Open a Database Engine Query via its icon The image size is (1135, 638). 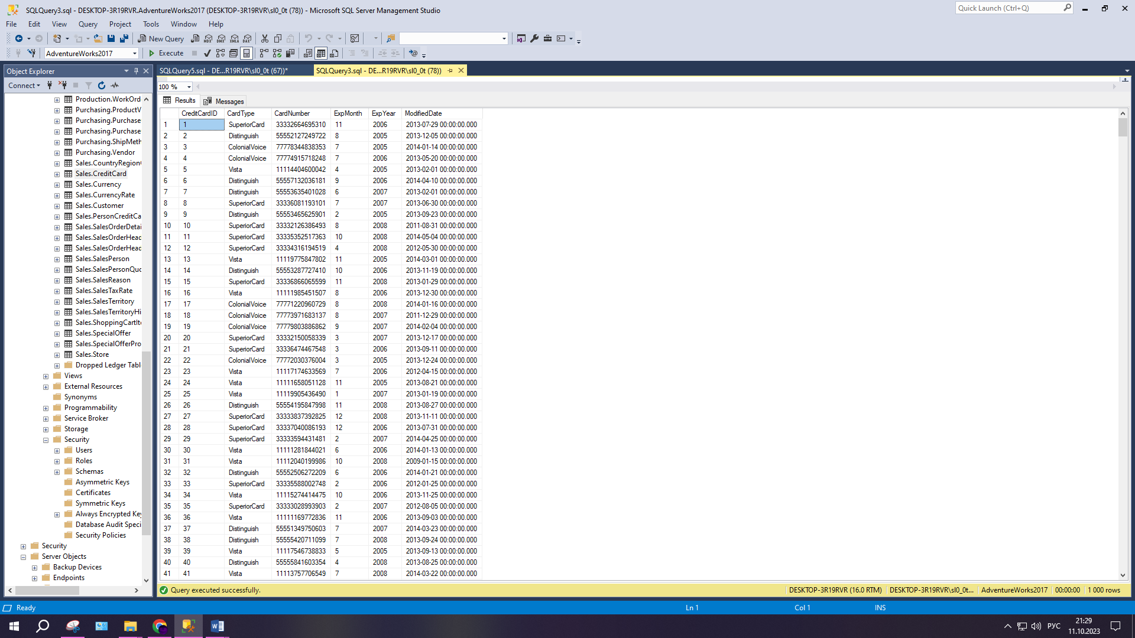tap(195, 38)
